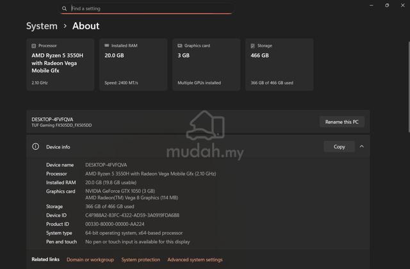Select AMD Radeon Vega 8 Graphics text
The width and height of the screenshot is (410, 269).
131,198
